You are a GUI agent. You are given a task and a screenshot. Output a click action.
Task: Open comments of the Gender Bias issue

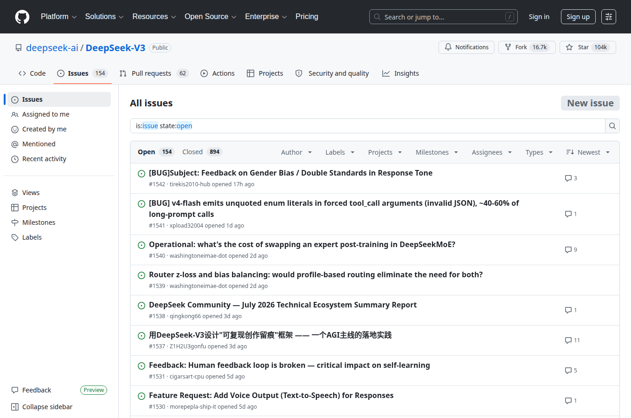tap(571, 178)
